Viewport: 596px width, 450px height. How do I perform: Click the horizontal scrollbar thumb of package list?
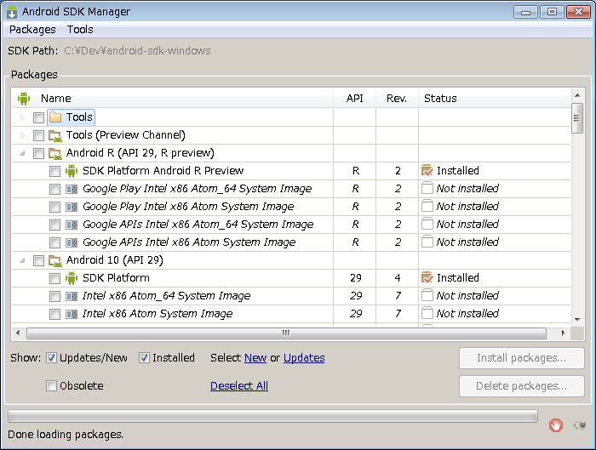click(x=286, y=333)
